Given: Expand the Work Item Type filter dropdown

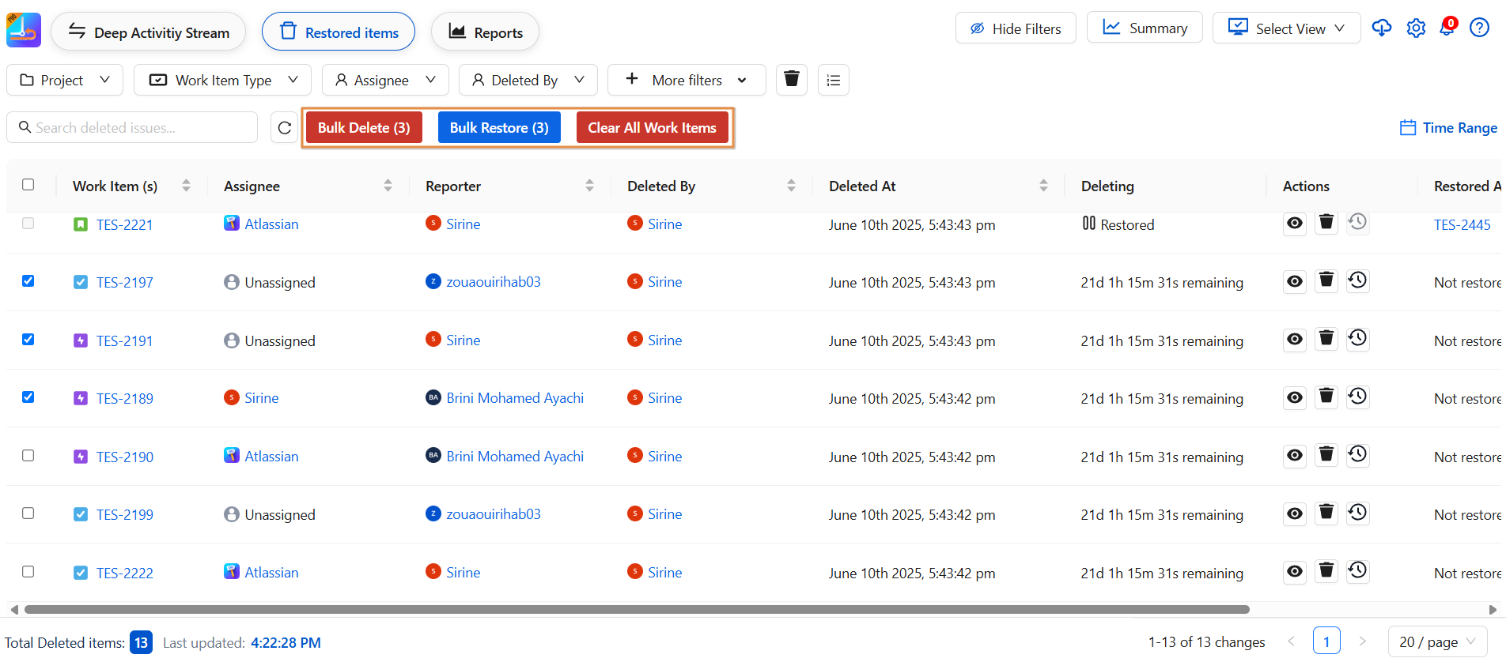Looking at the screenshot, I should [x=223, y=80].
